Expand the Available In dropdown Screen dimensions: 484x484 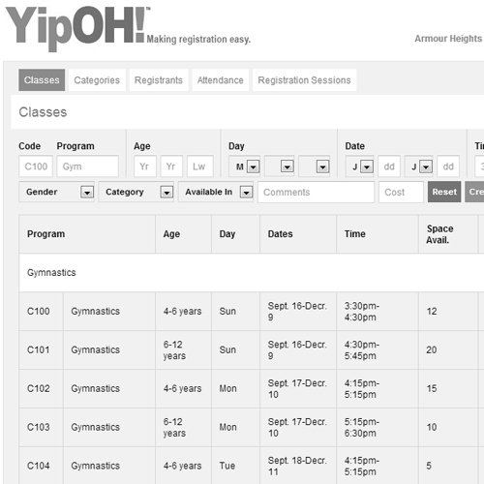[x=216, y=192]
